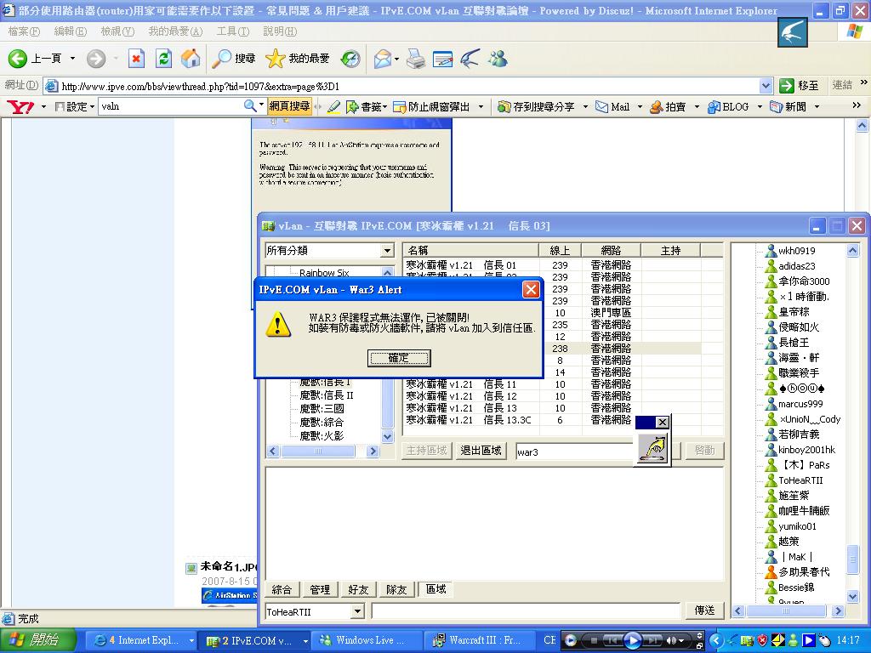Click the Refresh page icon
The width and height of the screenshot is (871, 653).
pyautogui.click(x=163, y=58)
